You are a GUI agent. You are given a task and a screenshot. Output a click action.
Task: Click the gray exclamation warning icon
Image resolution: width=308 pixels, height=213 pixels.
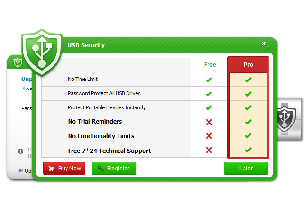click(20, 151)
